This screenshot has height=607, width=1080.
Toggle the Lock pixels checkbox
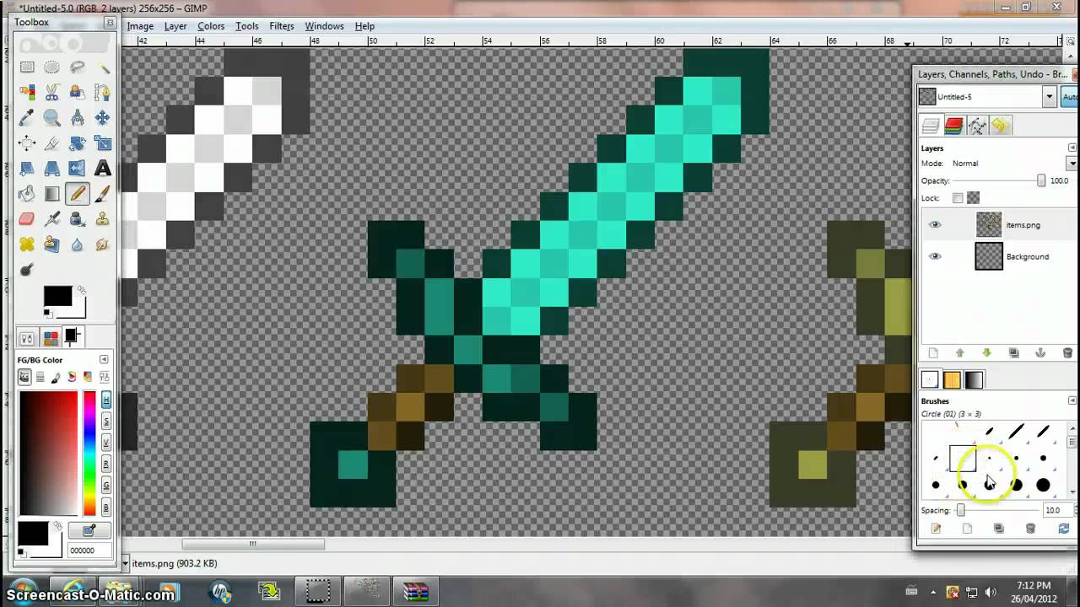point(958,198)
